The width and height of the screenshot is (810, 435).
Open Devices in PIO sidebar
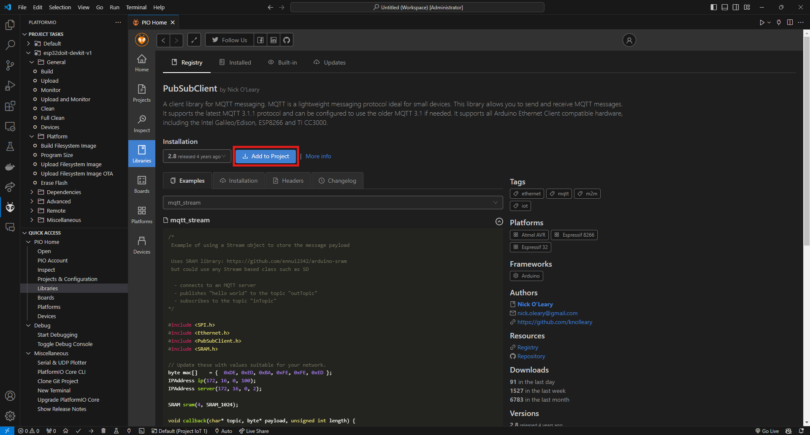142,246
